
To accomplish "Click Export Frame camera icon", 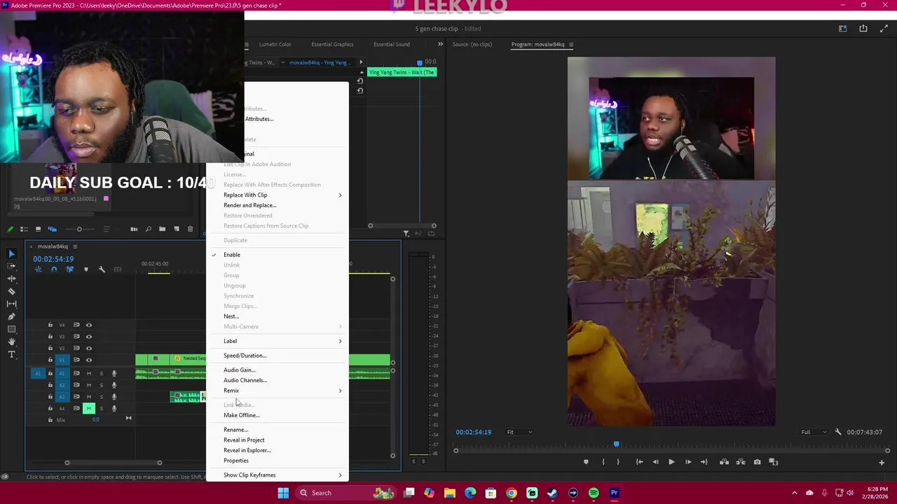I will click(757, 462).
